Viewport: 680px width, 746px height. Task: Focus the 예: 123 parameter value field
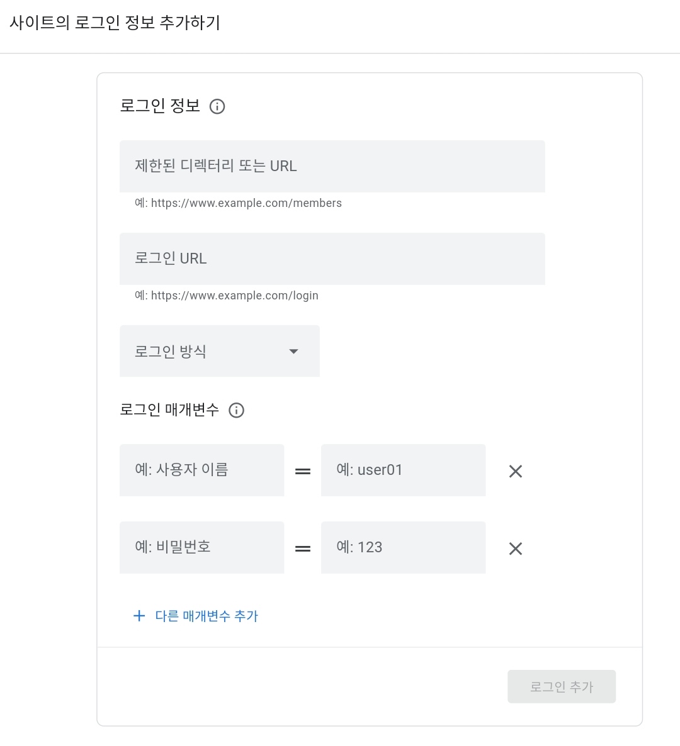tap(403, 547)
